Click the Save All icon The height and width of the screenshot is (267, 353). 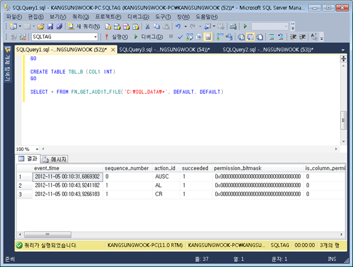[59, 26]
